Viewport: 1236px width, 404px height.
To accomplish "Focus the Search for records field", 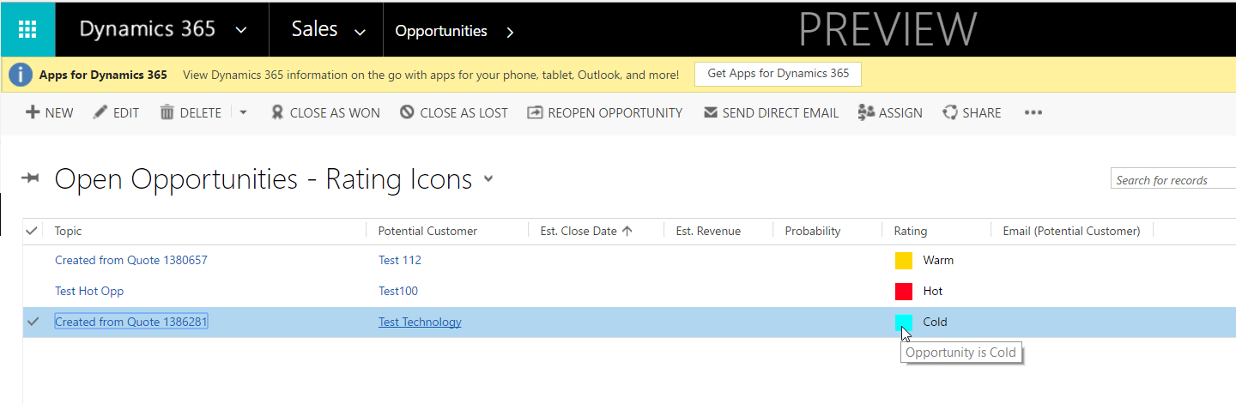I will [x=1173, y=179].
